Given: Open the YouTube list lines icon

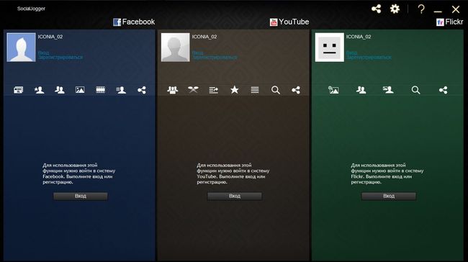Looking at the screenshot, I should click(x=255, y=90).
